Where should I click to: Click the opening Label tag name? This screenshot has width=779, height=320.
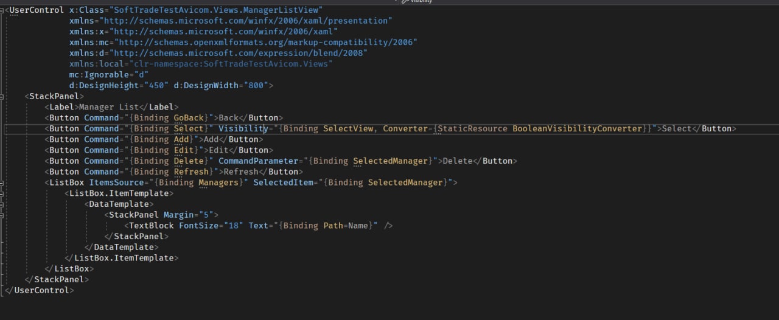(x=61, y=107)
